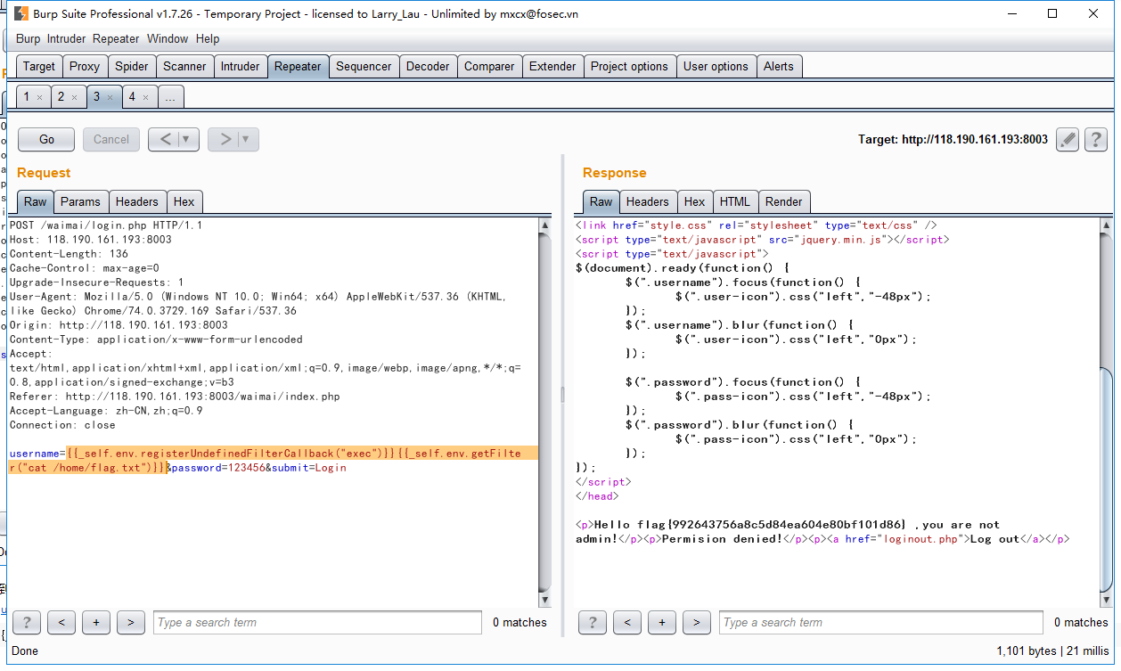The image size is (1121, 671).
Task: Show the request Params view
Action: tap(80, 201)
